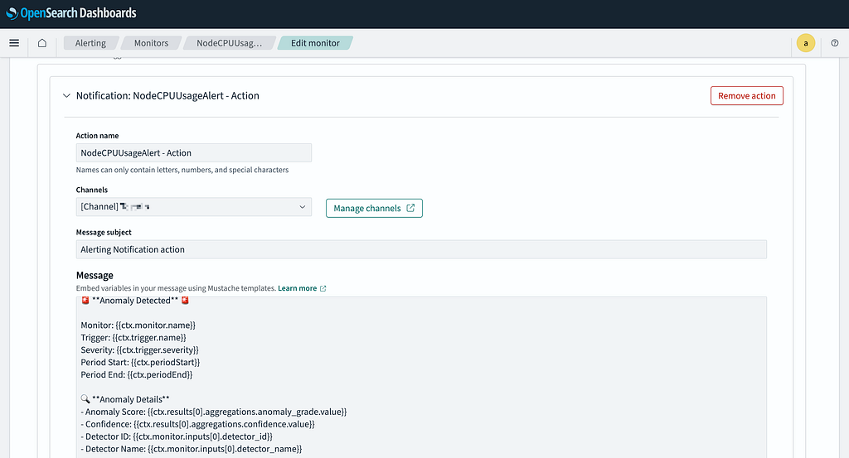
Task: Open the Channels dropdown
Action: pos(194,206)
